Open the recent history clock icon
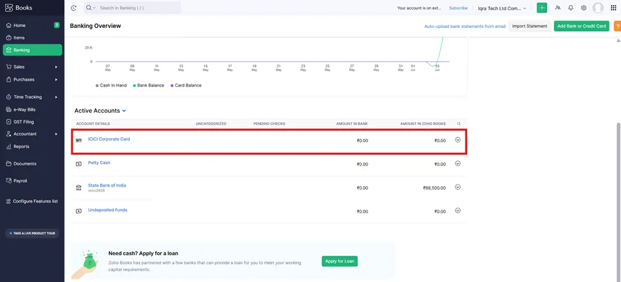The image size is (621, 282). point(73,8)
